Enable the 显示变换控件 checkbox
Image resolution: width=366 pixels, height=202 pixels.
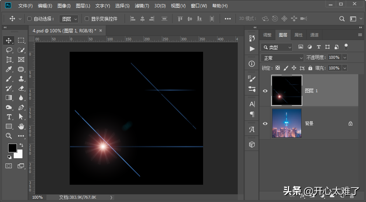tap(87, 19)
